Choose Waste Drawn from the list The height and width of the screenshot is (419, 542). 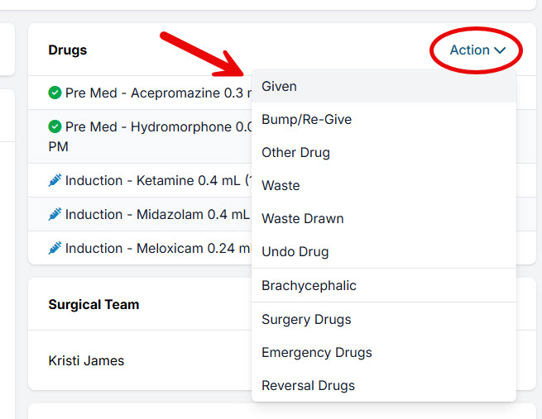(302, 218)
